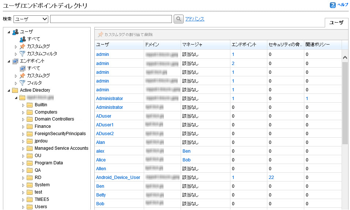
Task: Expand the Domain Controllers folder node
Action: tap(23, 119)
